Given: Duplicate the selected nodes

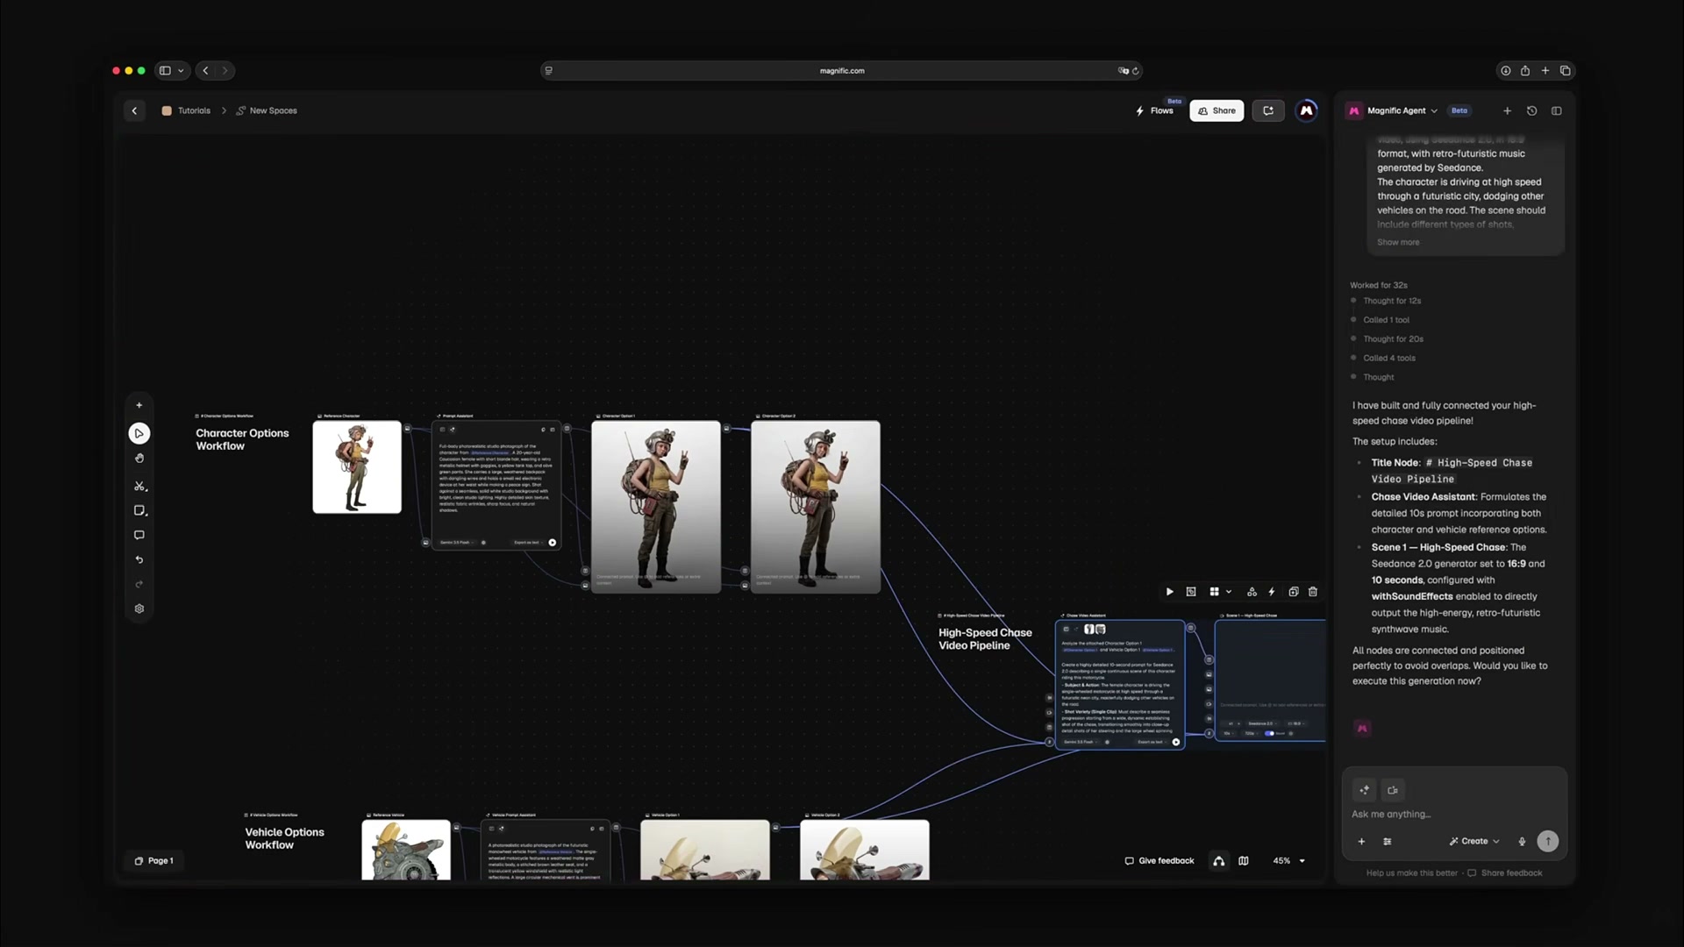Looking at the screenshot, I should pos(1293,592).
